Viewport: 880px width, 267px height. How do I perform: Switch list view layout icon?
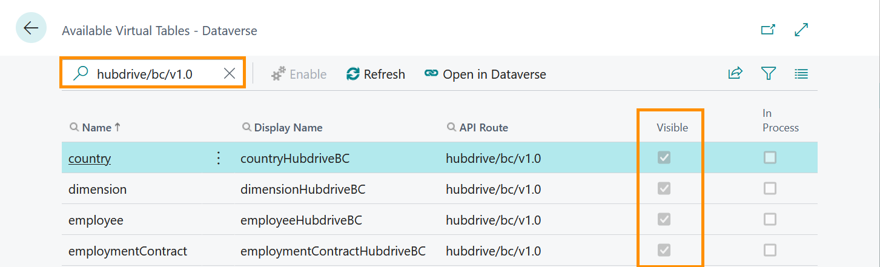pyautogui.click(x=801, y=74)
